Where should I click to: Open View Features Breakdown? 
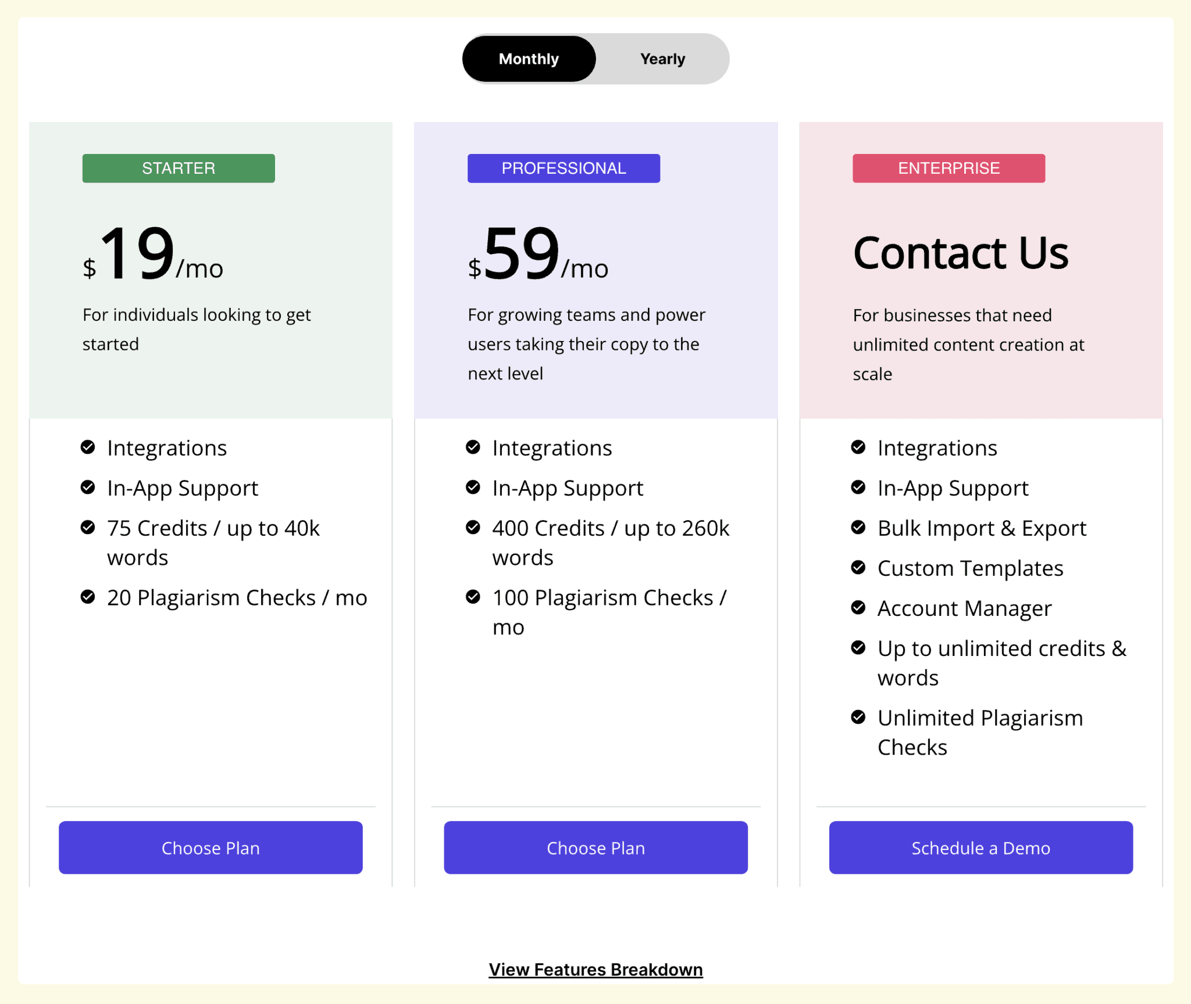coord(595,969)
